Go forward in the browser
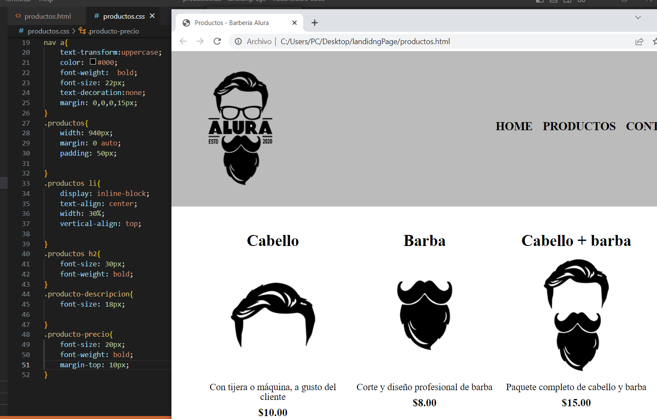Screen dimensions: 657x419 tap(200, 41)
